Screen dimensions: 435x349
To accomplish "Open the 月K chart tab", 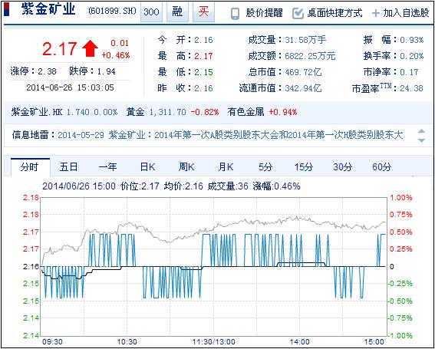I will 226,167.
